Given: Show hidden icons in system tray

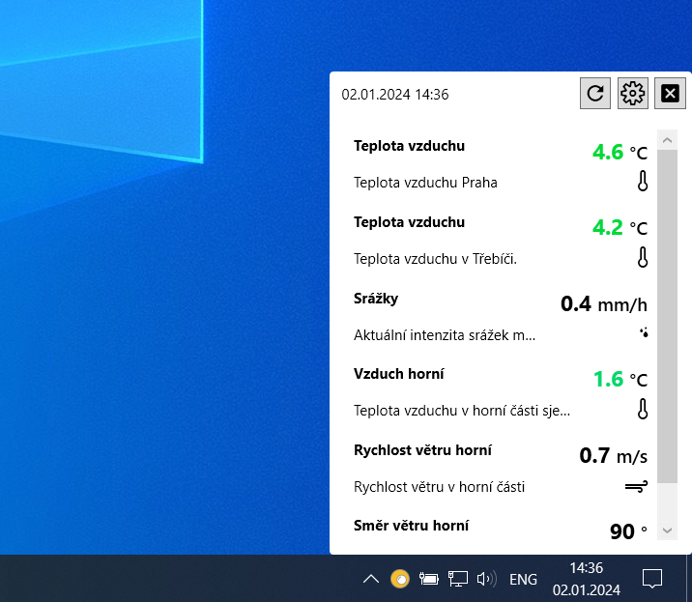Looking at the screenshot, I should (370, 580).
